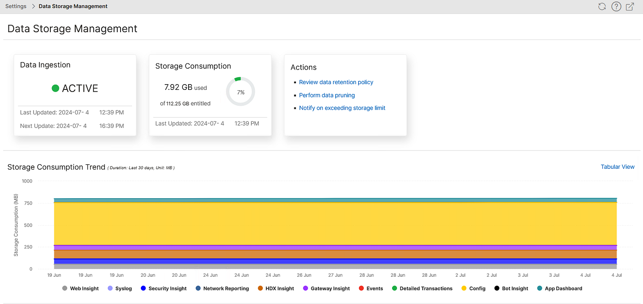
Task: Toggle Web Insight legend series
Action: click(x=80, y=289)
